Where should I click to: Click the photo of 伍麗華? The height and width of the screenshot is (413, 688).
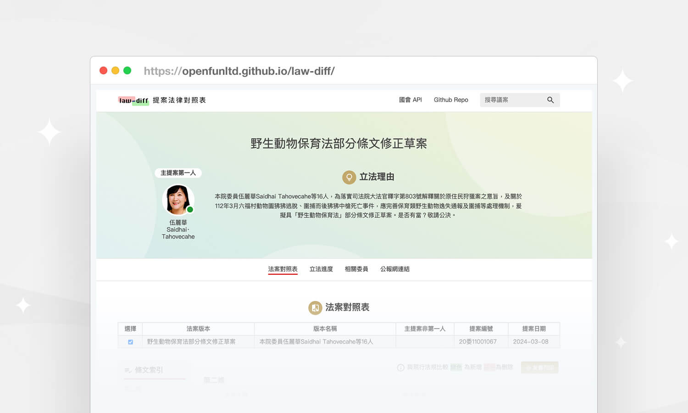(178, 200)
